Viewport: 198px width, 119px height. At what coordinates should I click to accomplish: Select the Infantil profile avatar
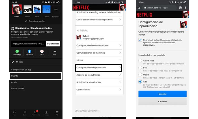tap(27, 9)
